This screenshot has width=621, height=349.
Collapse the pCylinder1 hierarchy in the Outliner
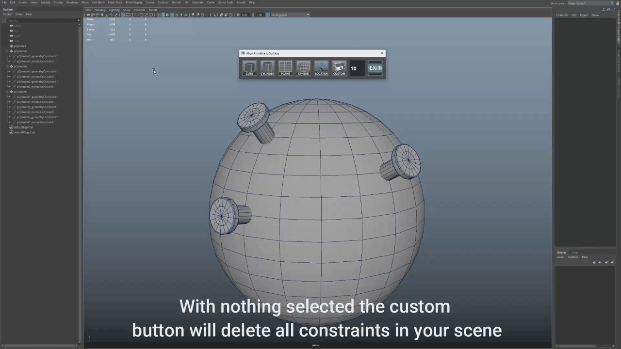(x=7, y=51)
